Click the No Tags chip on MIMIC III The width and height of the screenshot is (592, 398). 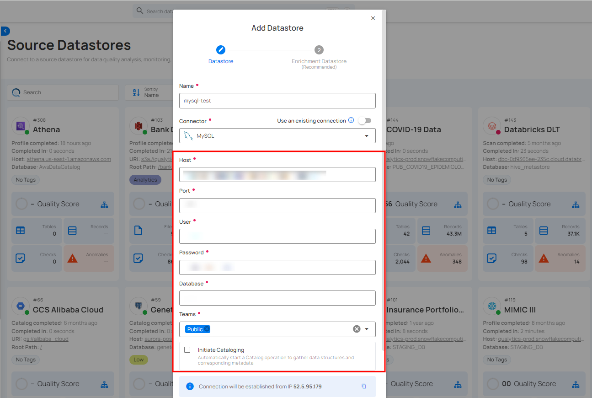[497, 360]
